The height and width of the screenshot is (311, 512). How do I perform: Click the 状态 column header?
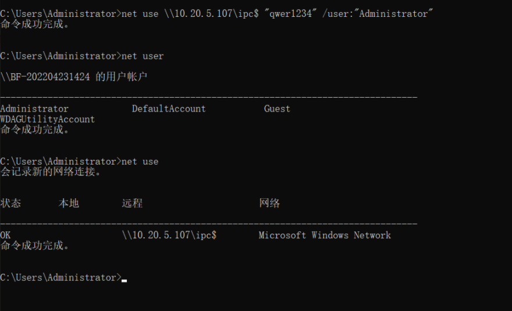point(10,203)
